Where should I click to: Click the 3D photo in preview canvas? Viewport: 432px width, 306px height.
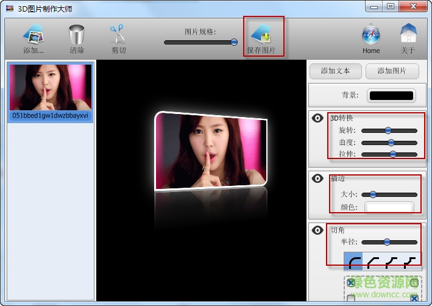point(211,151)
